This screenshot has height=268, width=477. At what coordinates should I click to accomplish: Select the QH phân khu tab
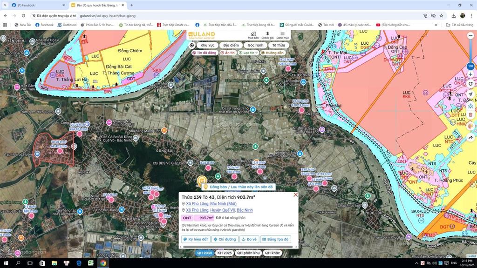click(x=248, y=253)
